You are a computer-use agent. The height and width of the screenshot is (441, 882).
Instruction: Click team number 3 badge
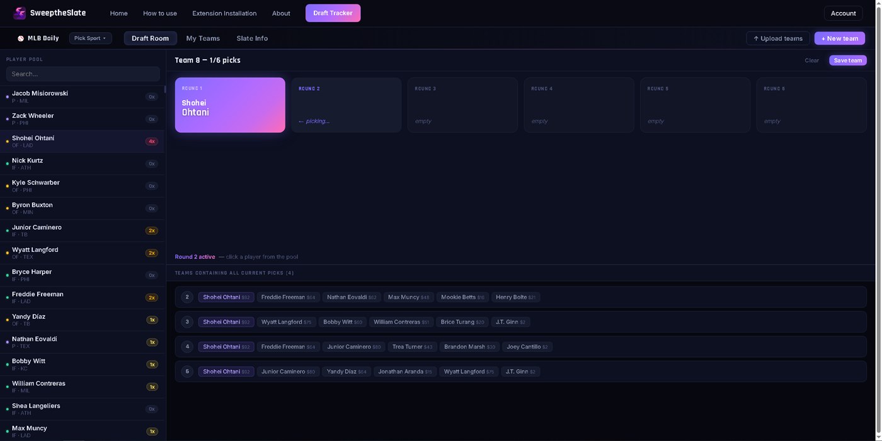(187, 322)
